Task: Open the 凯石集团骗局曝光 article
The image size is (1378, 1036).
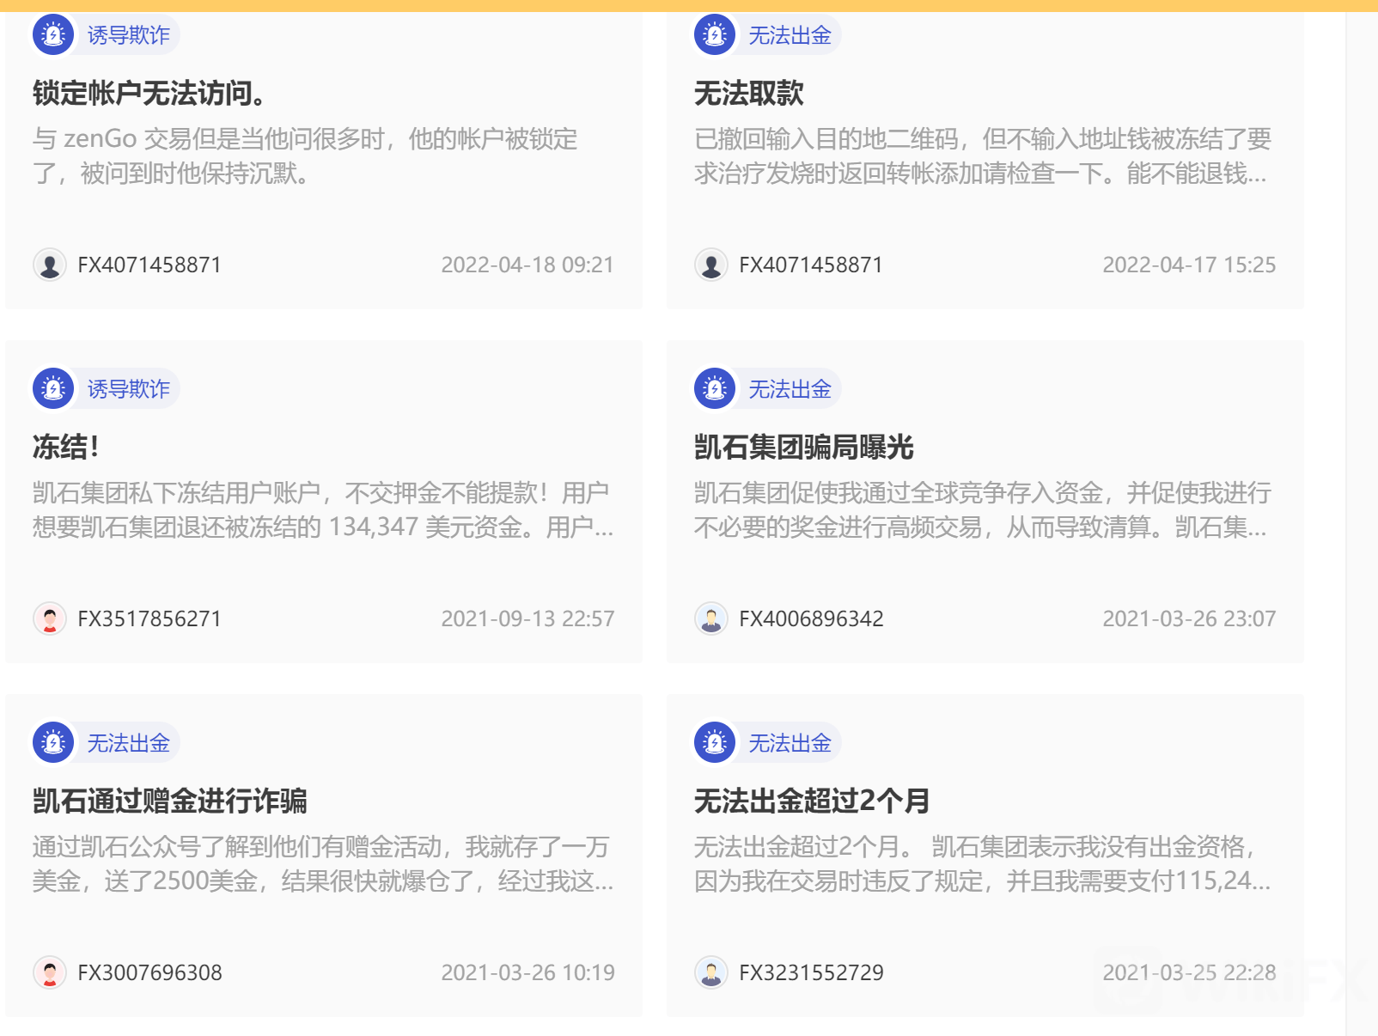Action: click(803, 447)
